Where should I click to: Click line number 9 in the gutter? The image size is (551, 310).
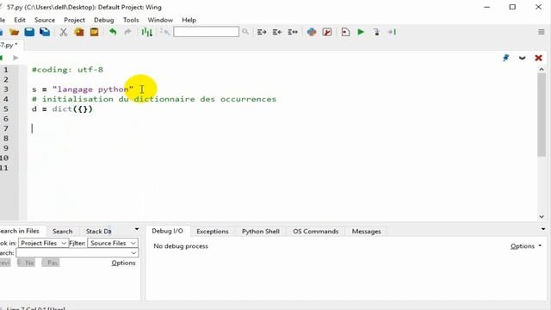click(6, 148)
